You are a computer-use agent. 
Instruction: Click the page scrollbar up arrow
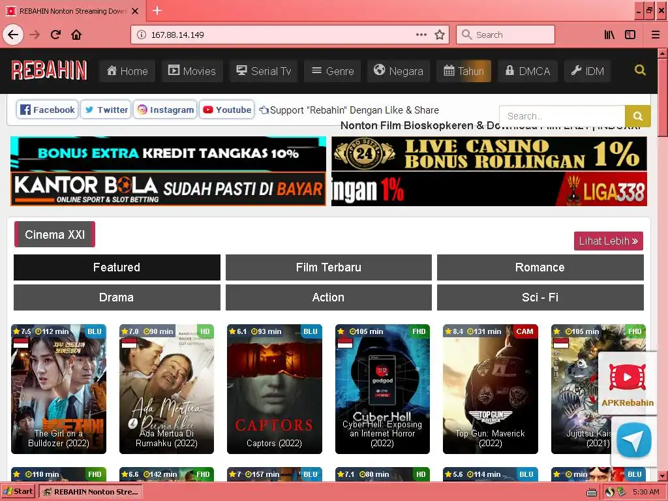(x=663, y=53)
